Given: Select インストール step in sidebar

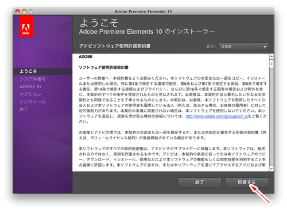Looking at the screenshot, I should coord(33,102).
